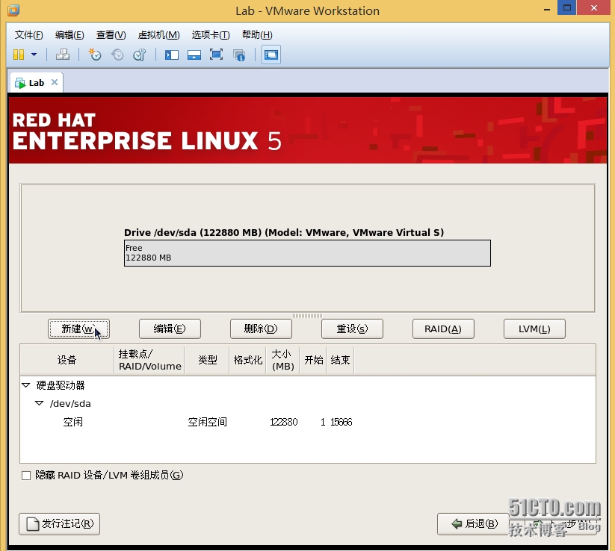615x551 pixels.
Task: Click the 类型 column header
Action: coord(207,360)
